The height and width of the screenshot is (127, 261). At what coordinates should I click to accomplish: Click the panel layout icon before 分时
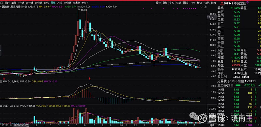(2, 3)
